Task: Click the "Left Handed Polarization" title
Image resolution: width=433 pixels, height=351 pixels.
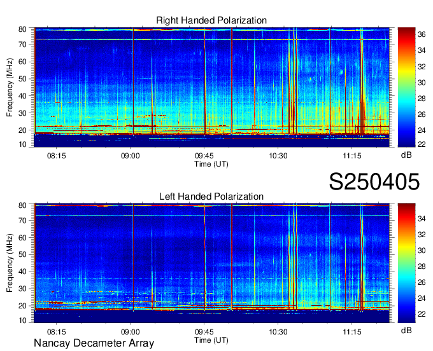Action: point(211,196)
